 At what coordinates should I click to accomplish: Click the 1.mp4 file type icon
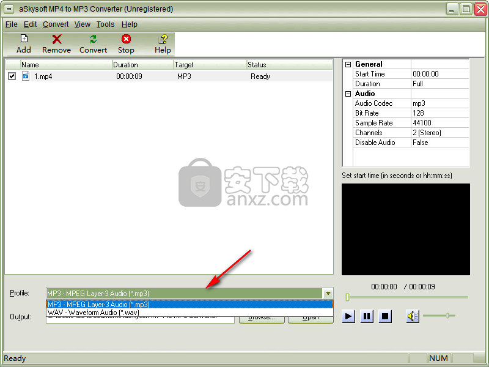point(26,76)
